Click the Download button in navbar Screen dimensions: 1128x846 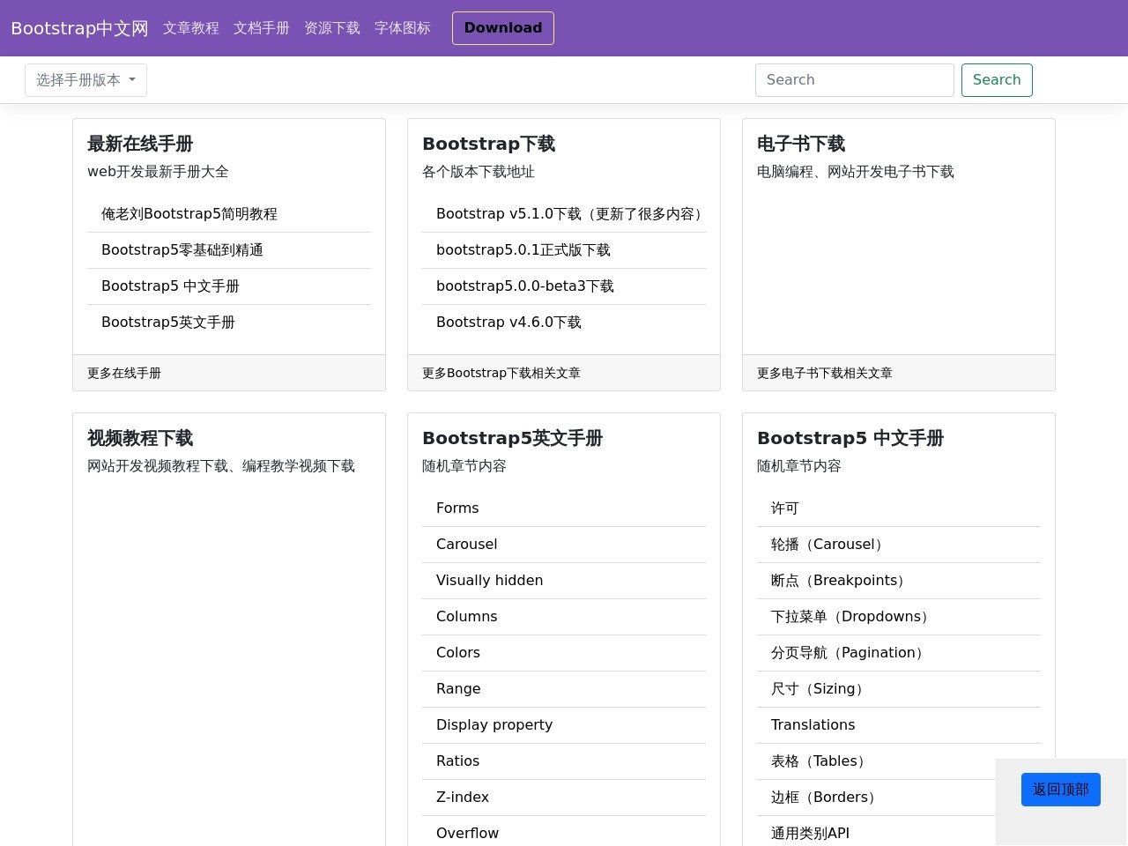click(x=503, y=28)
